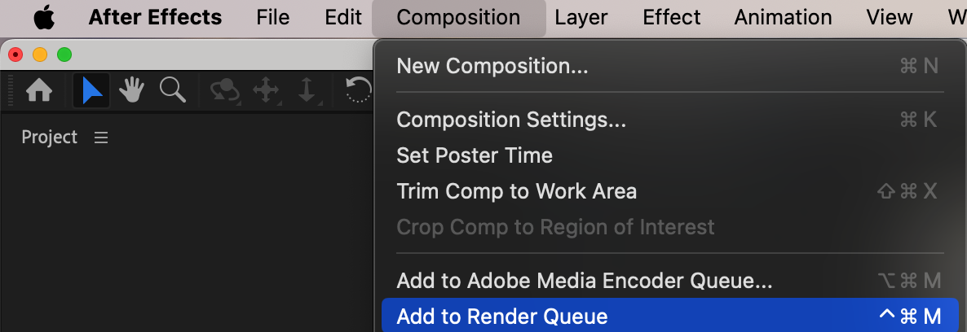Select the Rotation tool
The height and width of the screenshot is (332, 967).
tap(359, 90)
